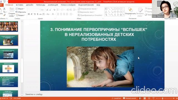
Task: Open the Направление текста dropdown
Action: coord(88,9)
